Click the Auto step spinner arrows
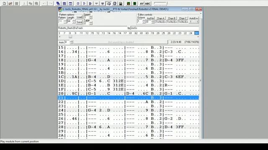Screen dimensions: 268x150 pos(71,42)
